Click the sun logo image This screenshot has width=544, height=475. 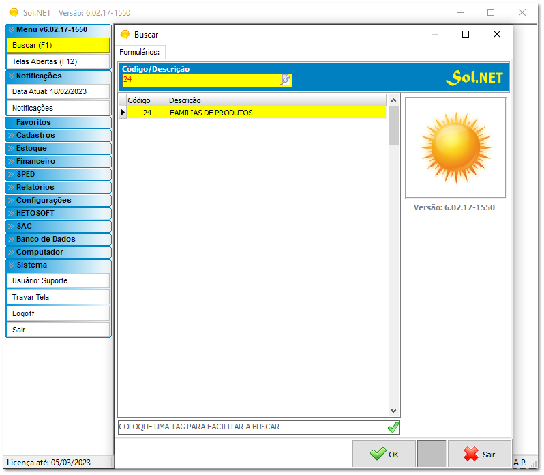point(455,147)
